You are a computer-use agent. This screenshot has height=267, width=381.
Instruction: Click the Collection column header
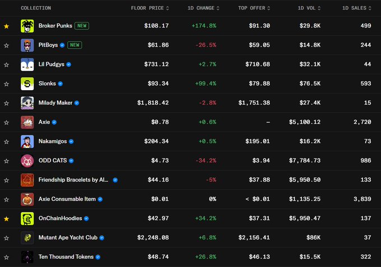(x=36, y=8)
